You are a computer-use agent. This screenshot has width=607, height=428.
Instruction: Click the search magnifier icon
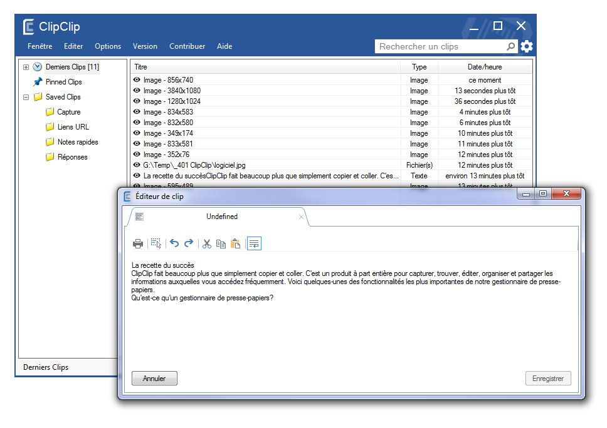point(511,46)
